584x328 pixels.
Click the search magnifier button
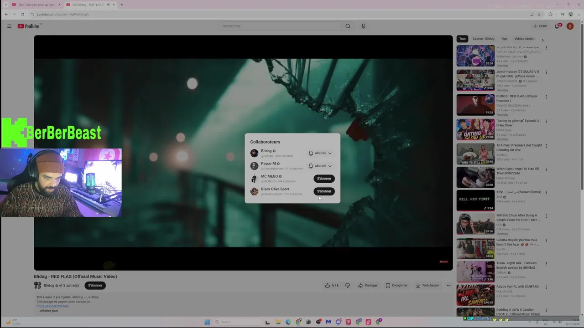tap(348, 26)
